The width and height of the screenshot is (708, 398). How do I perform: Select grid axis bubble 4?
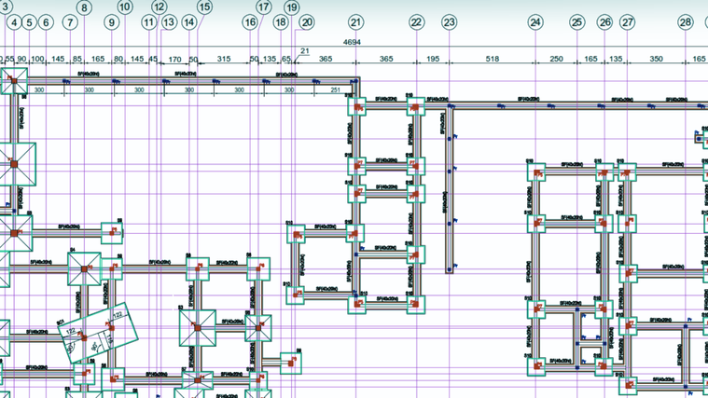point(14,22)
